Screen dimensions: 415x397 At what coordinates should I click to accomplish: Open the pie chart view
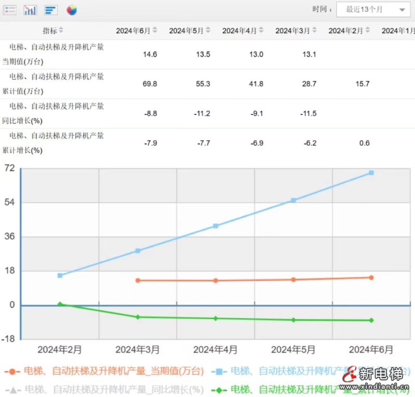click(x=71, y=9)
